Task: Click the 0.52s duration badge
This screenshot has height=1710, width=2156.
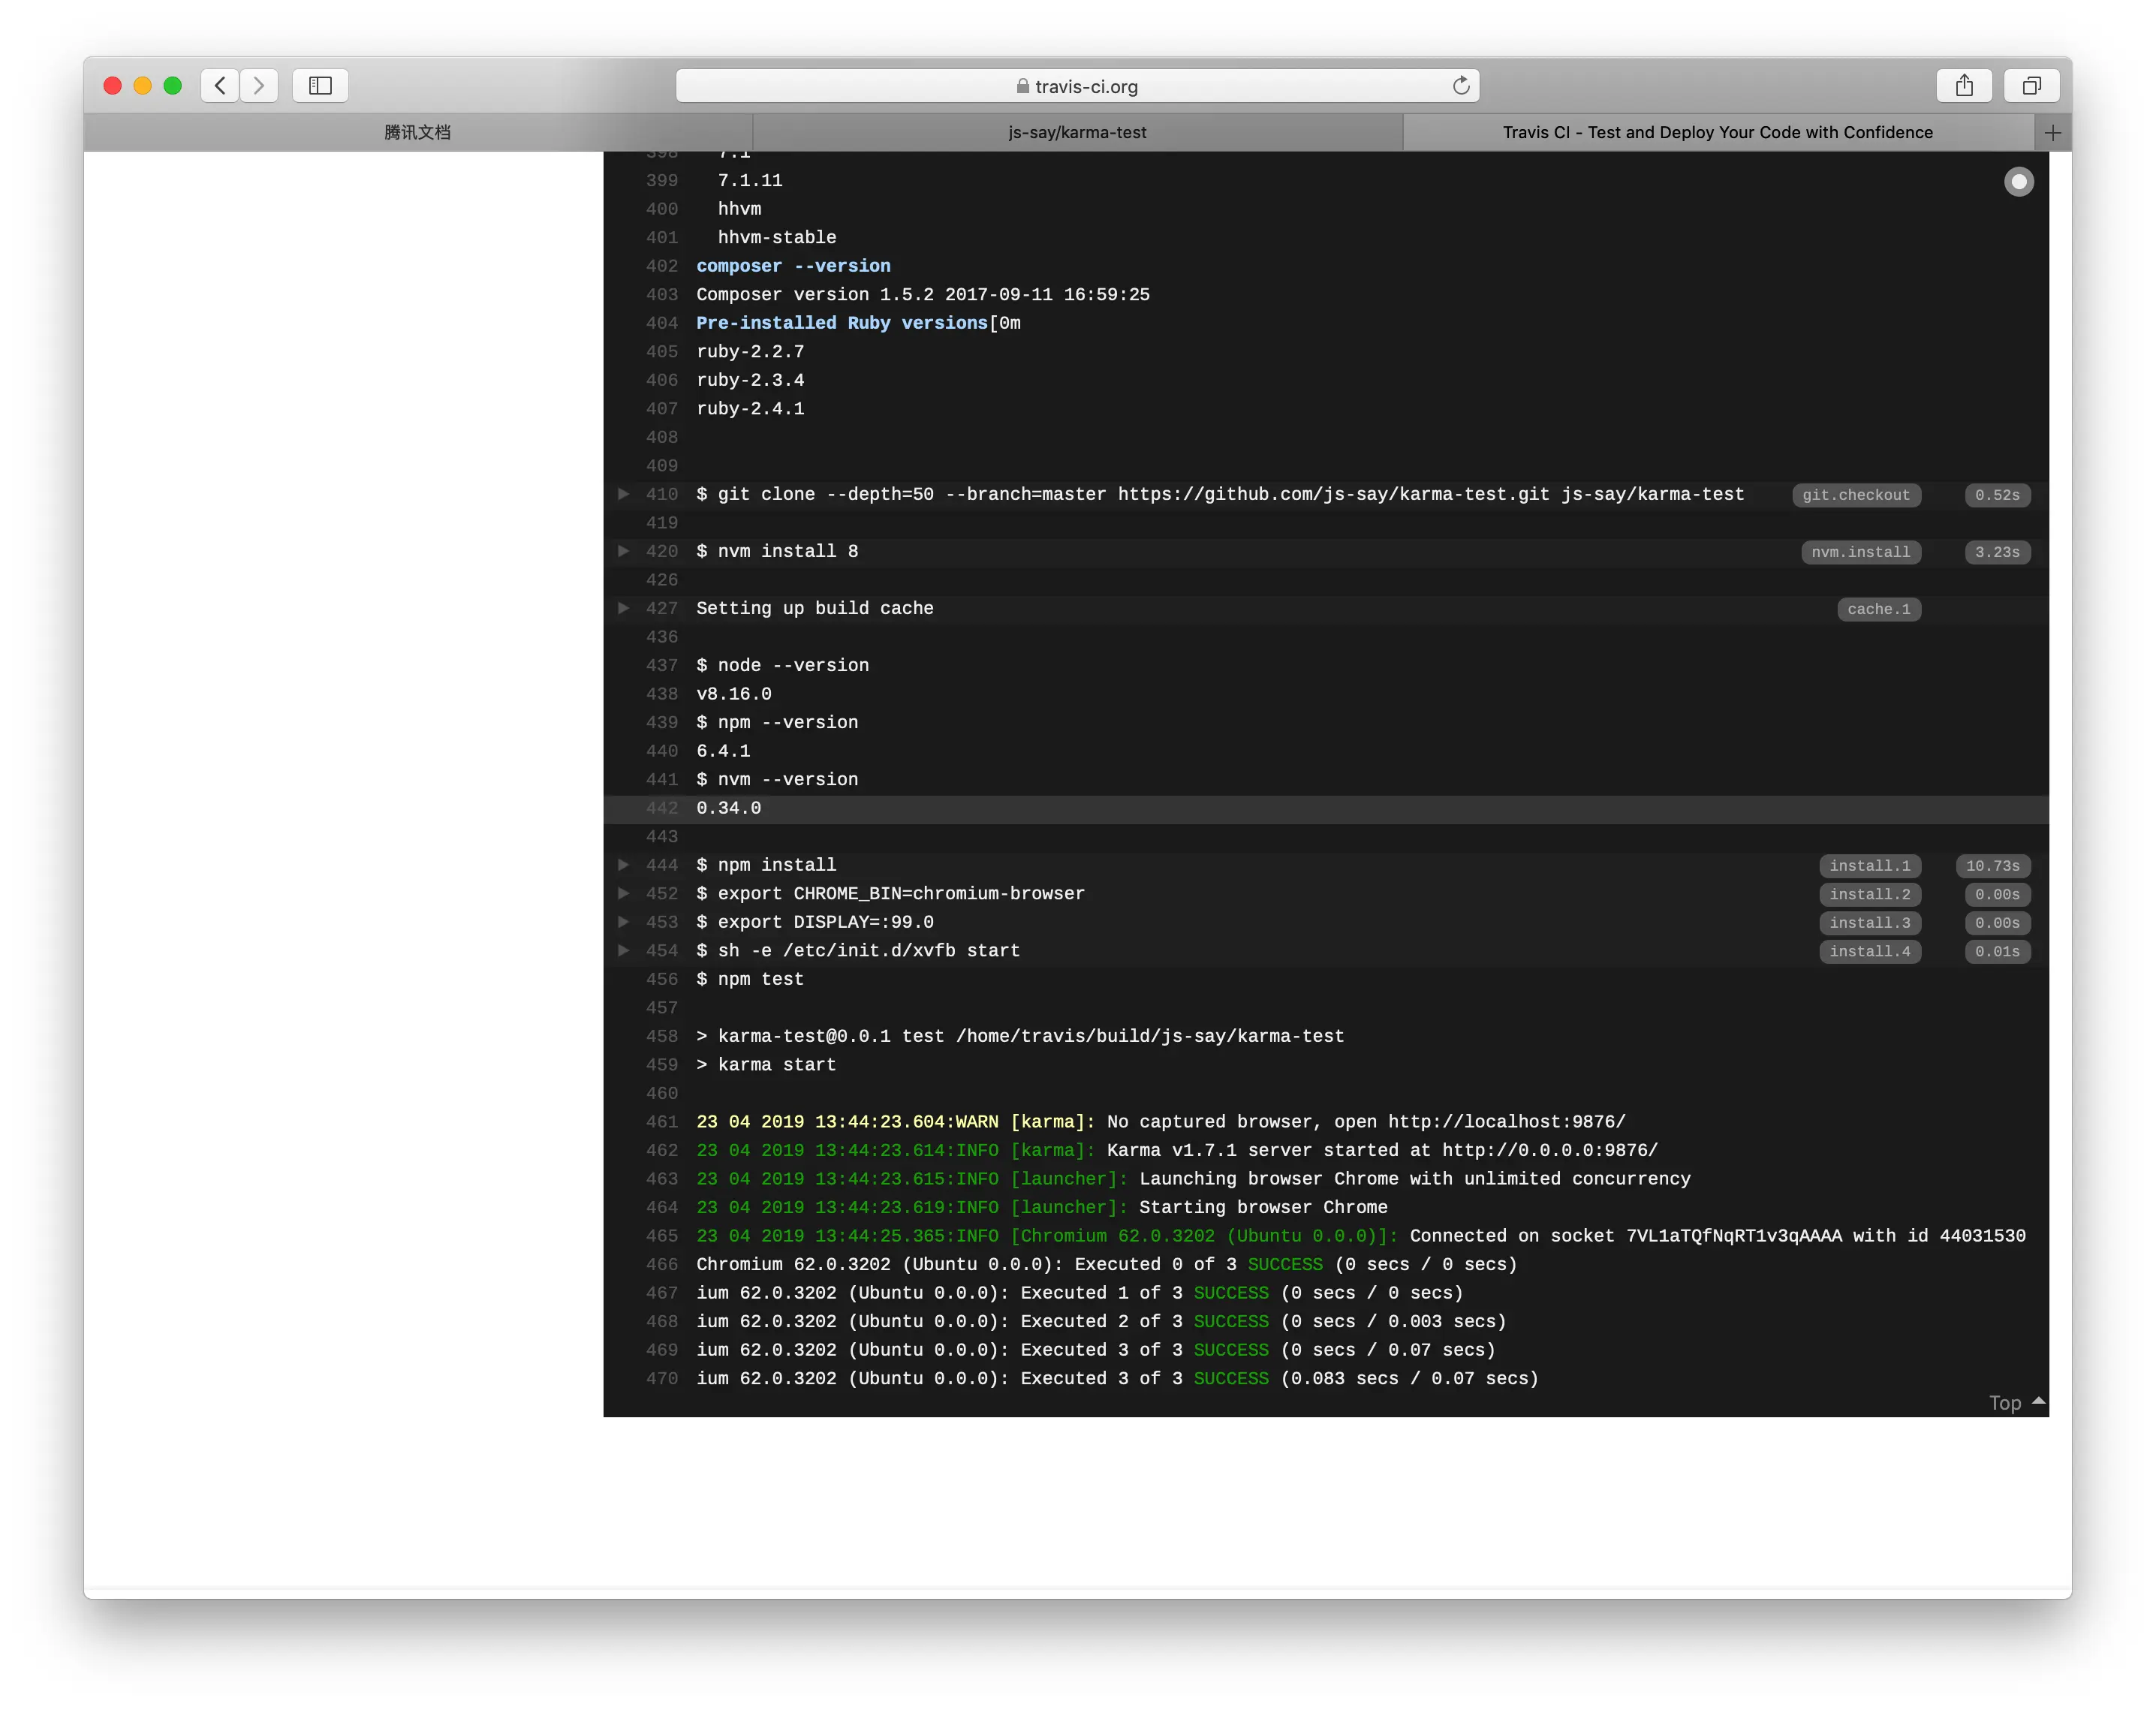Action: tap(1997, 495)
